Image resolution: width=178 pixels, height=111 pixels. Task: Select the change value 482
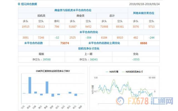[136, 38]
